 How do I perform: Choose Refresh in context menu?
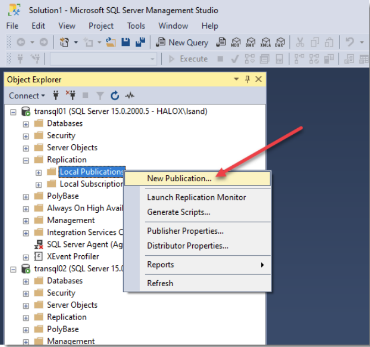(198, 283)
